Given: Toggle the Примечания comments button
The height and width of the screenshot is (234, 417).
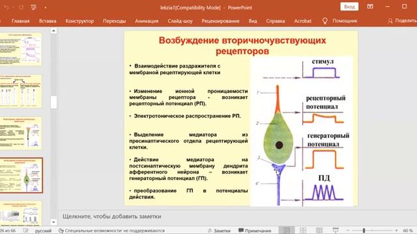Looking at the screenshot, I should point(255,231).
